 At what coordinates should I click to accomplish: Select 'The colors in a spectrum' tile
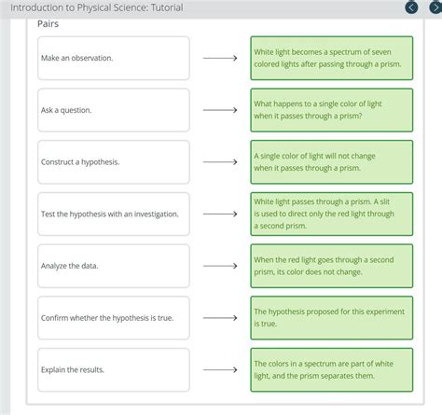click(332, 369)
